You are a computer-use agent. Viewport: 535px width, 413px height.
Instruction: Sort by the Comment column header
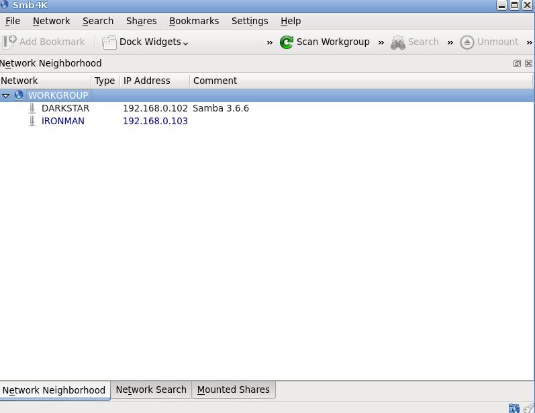point(361,81)
